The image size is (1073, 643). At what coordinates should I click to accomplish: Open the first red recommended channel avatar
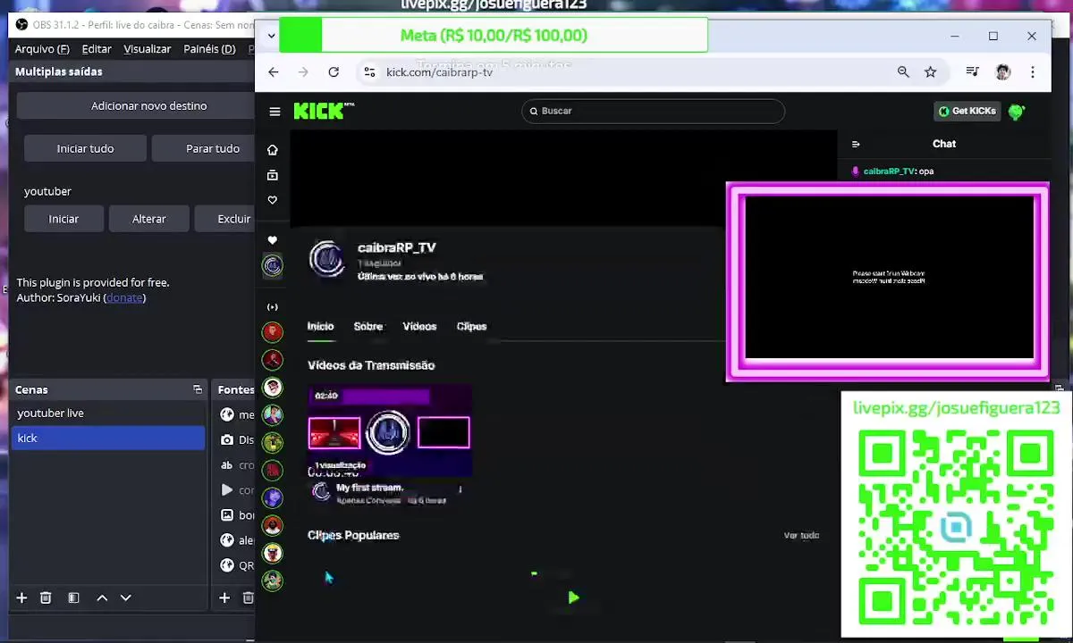[273, 332]
